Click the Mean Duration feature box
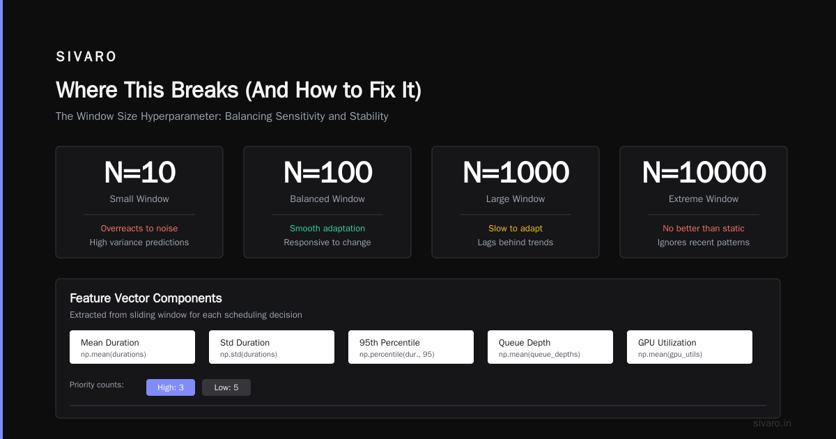This screenshot has height=439, width=836. pyautogui.click(x=132, y=347)
